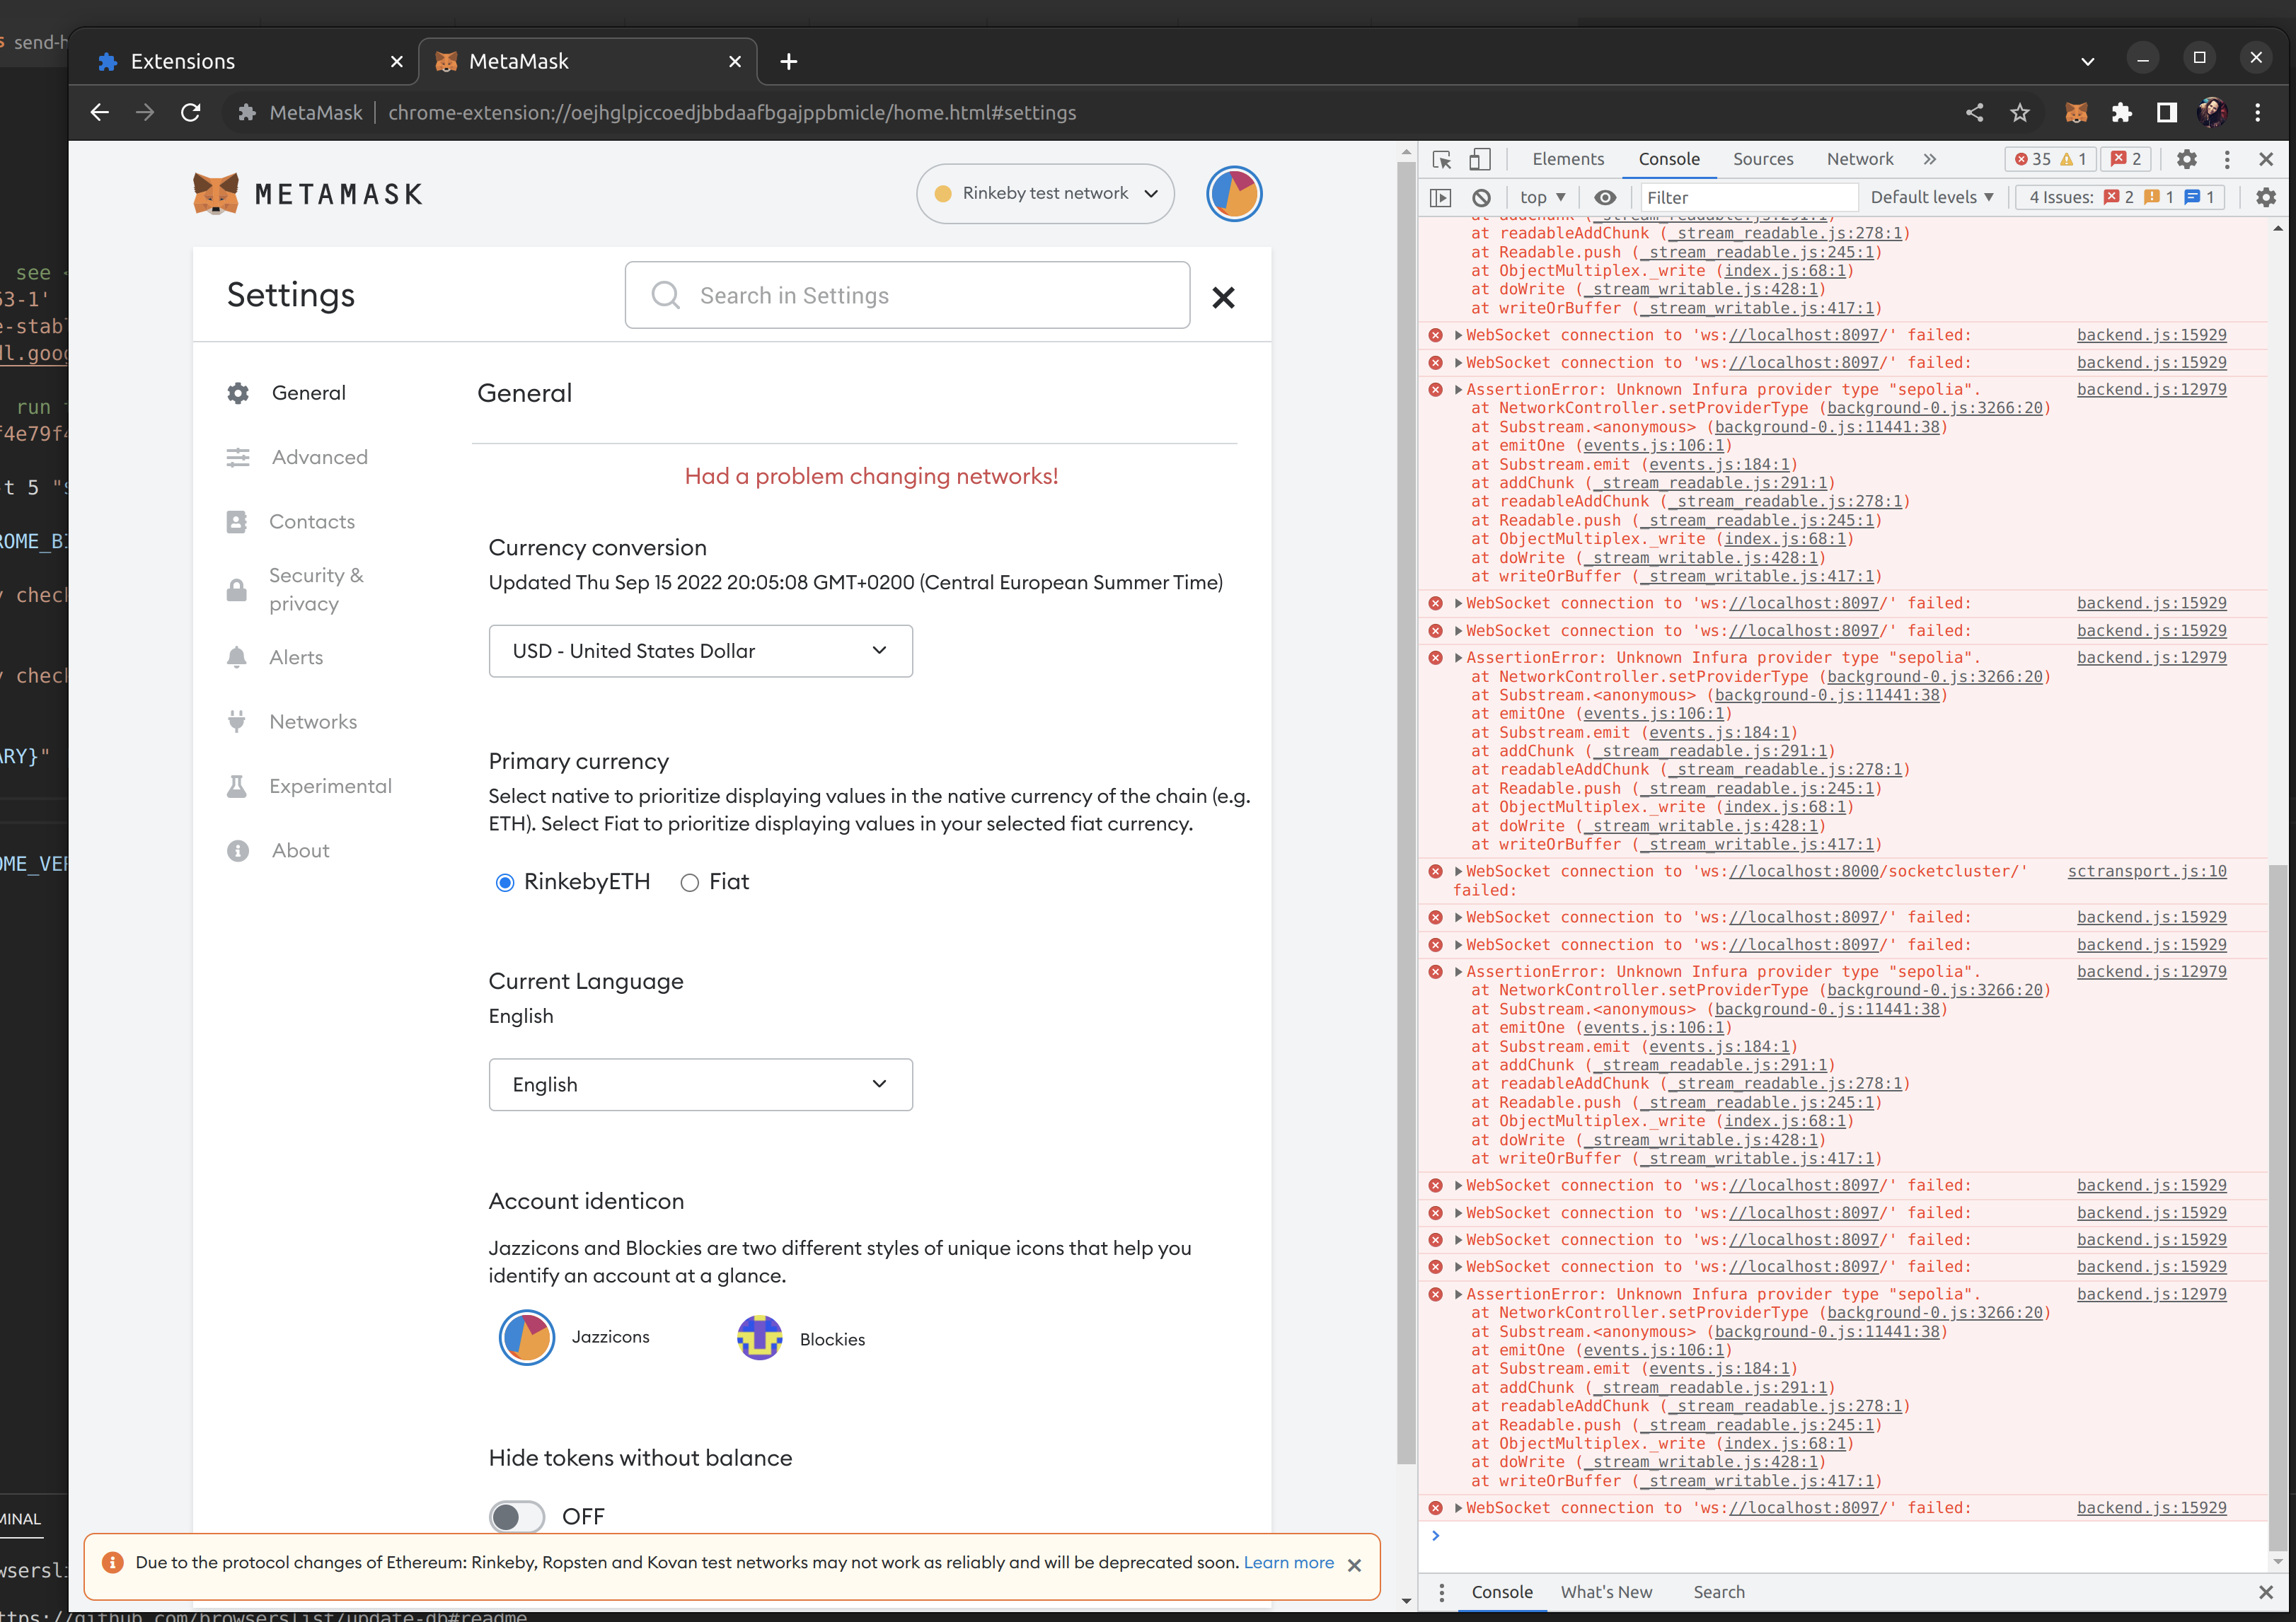The height and width of the screenshot is (1622, 2296).
Task: Open the What's New tab
Action: pos(1606,1591)
